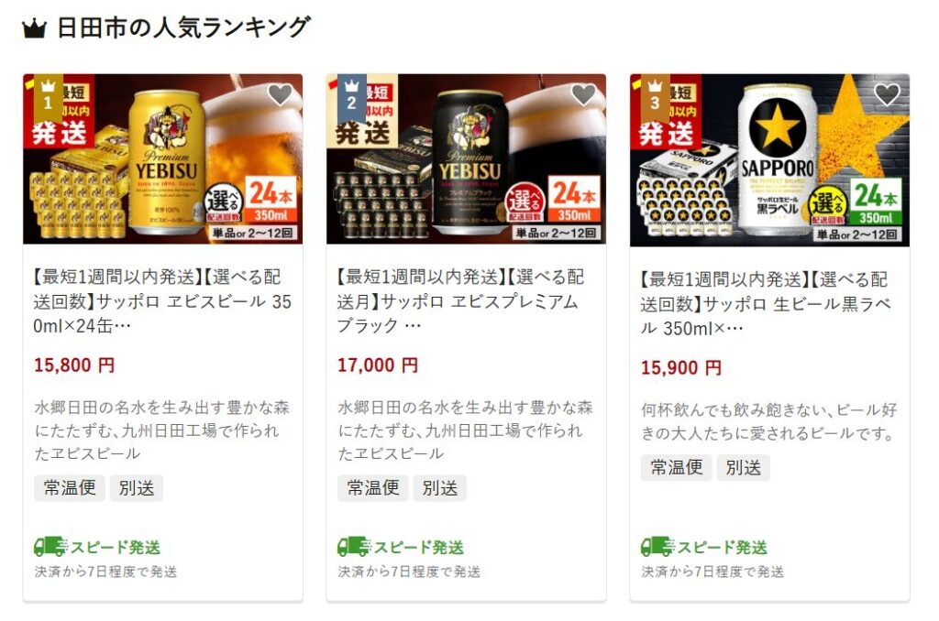Screen dimensions: 939x621
Task: Add Sapporo Black Label to favorites heart
Action: (887, 94)
